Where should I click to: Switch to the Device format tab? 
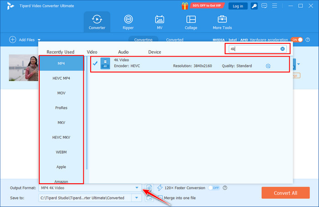154,52
